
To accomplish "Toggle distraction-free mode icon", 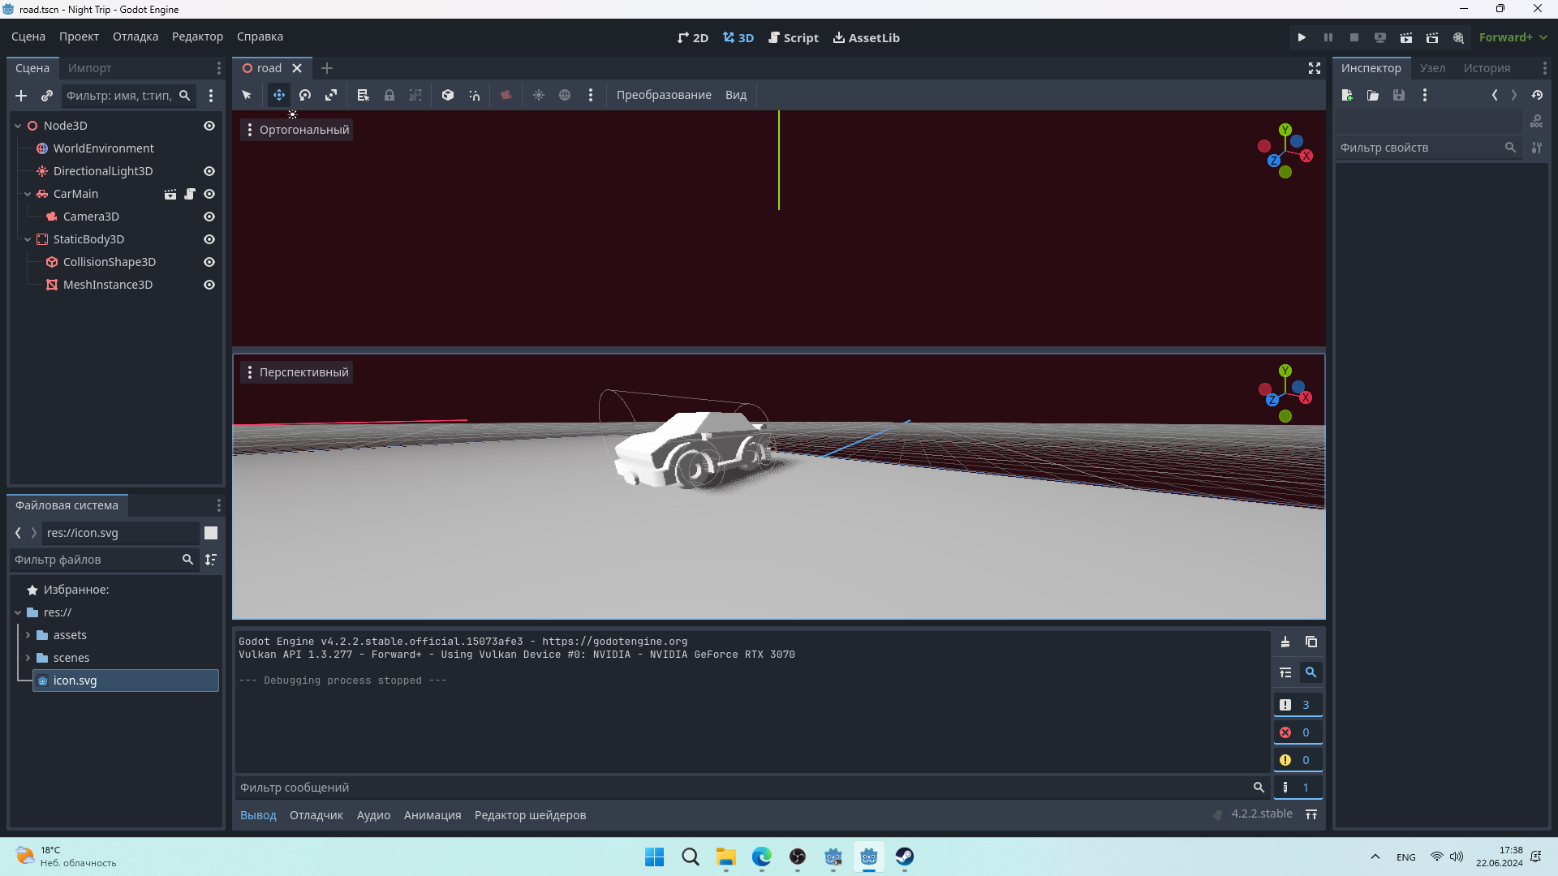I will [x=1315, y=69].
